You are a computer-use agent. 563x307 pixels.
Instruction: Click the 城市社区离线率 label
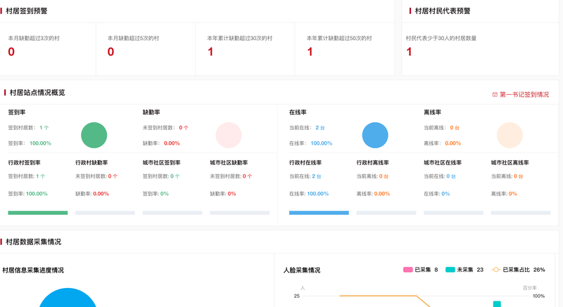pyautogui.click(x=510, y=163)
